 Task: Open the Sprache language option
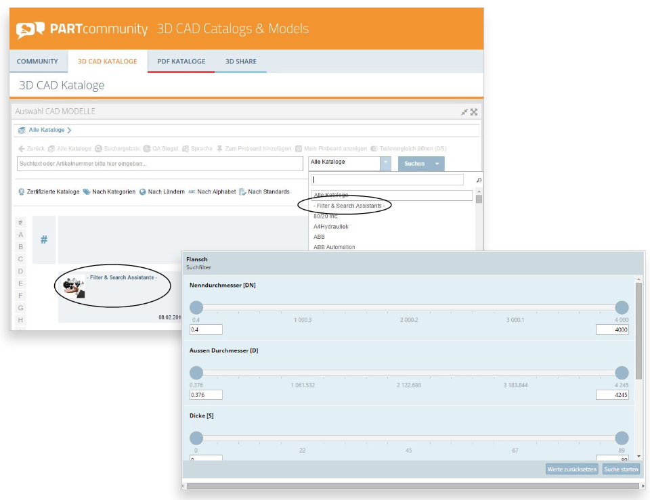tap(197, 148)
